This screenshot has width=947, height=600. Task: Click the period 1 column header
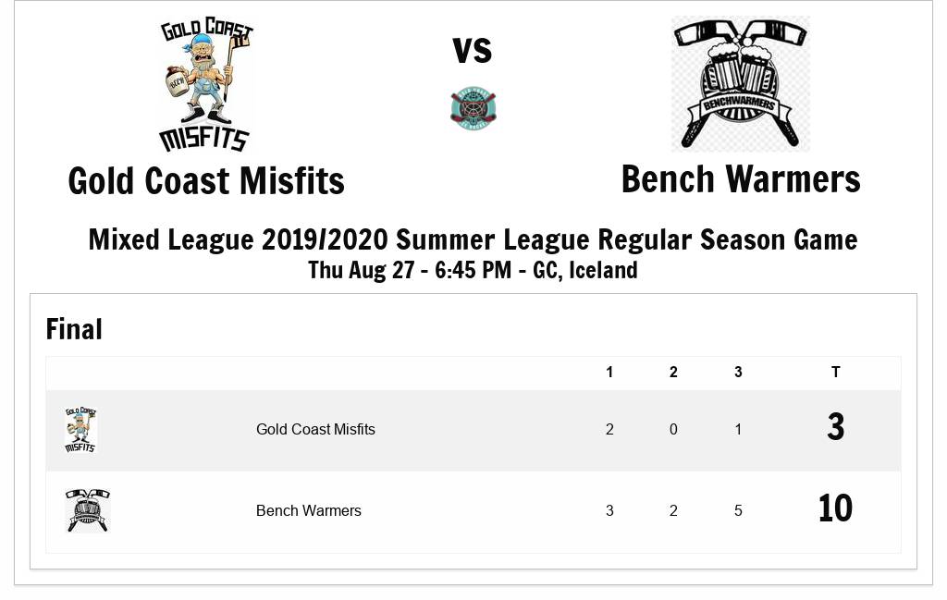pos(609,373)
